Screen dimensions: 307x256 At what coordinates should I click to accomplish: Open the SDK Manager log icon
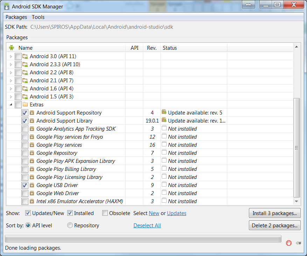click(299, 243)
